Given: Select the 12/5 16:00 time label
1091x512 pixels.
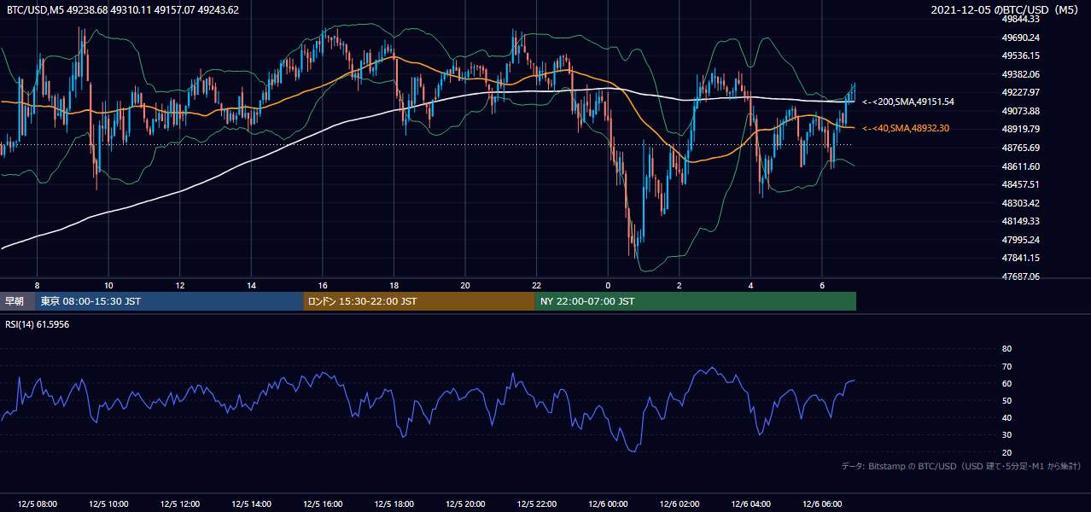Looking at the screenshot, I should pyautogui.click(x=323, y=504).
